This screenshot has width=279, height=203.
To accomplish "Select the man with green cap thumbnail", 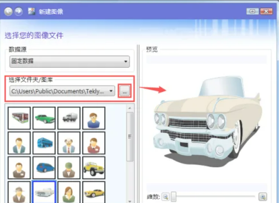I will point(69,168).
